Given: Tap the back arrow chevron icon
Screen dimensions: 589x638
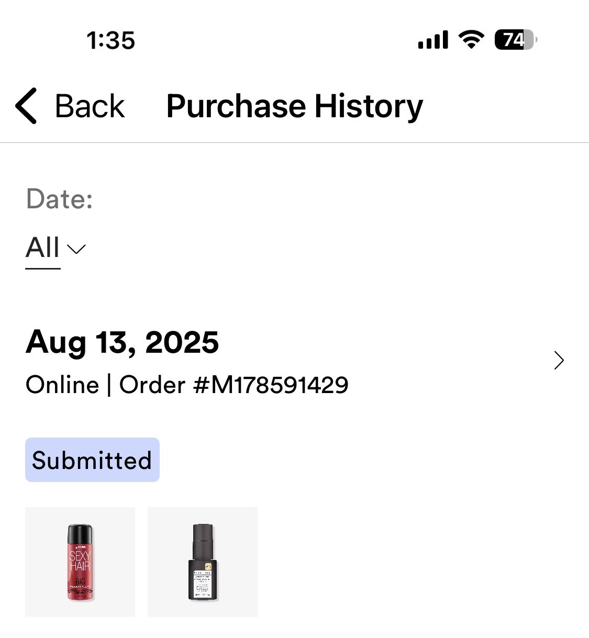Looking at the screenshot, I should [x=26, y=106].
